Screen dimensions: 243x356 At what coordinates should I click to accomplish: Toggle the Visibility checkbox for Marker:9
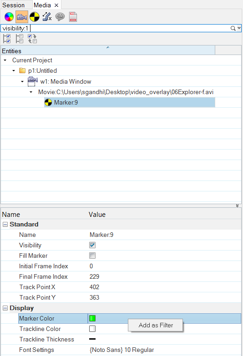[x=92, y=245]
